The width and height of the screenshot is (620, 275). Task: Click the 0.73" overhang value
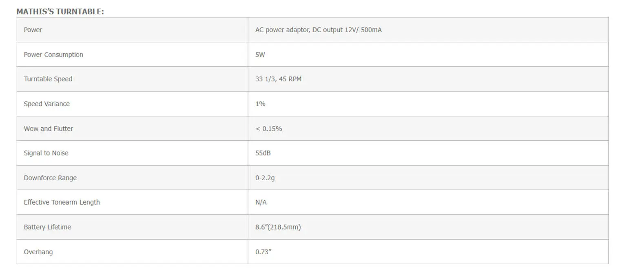263,252
